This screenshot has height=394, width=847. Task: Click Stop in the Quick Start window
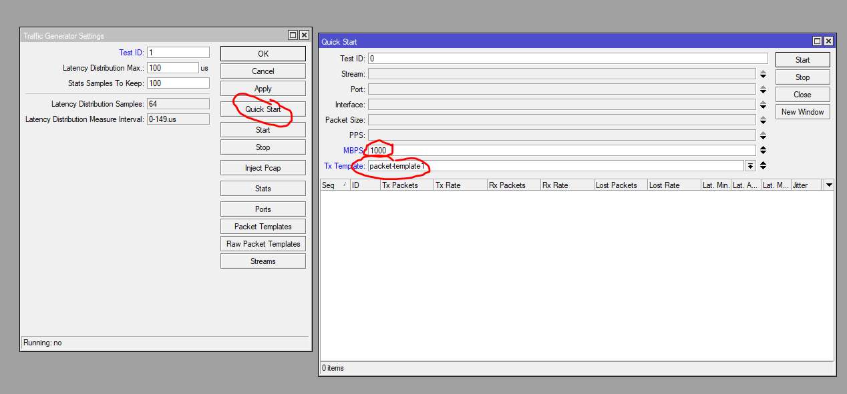tap(803, 77)
